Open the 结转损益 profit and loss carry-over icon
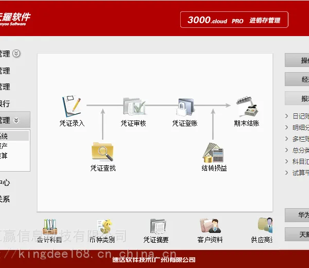Viewport: 309px width, 268px height. point(213,153)
